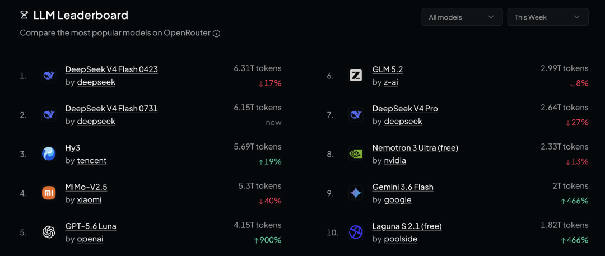Screen dimensions: 605x256
Task: Click the Gemini sparkle star icon
Action: 356,193
